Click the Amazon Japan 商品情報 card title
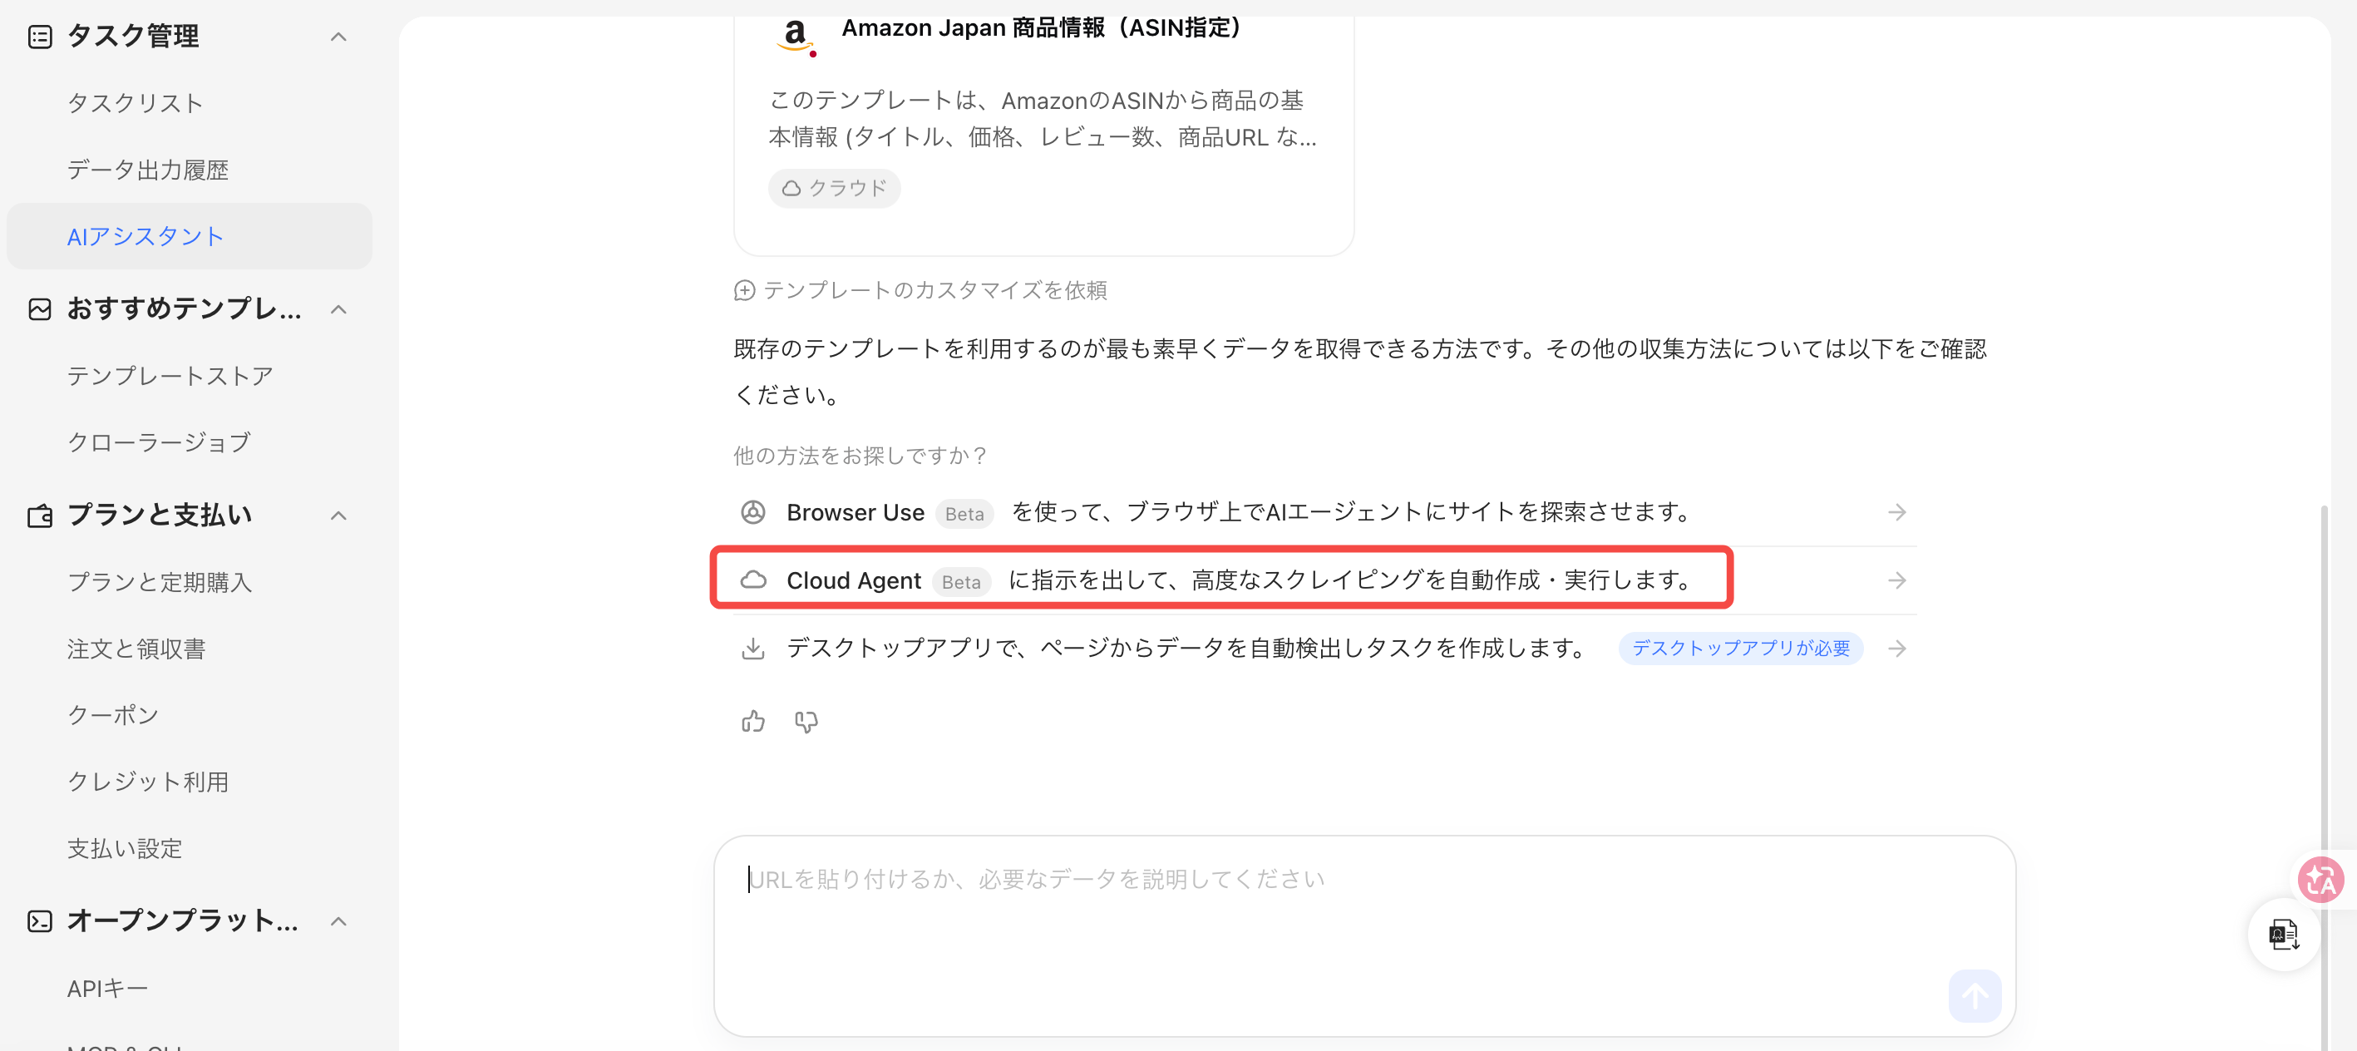Image resolution: width=2357 pixels, height=1051 pixels. point(1041,28)
